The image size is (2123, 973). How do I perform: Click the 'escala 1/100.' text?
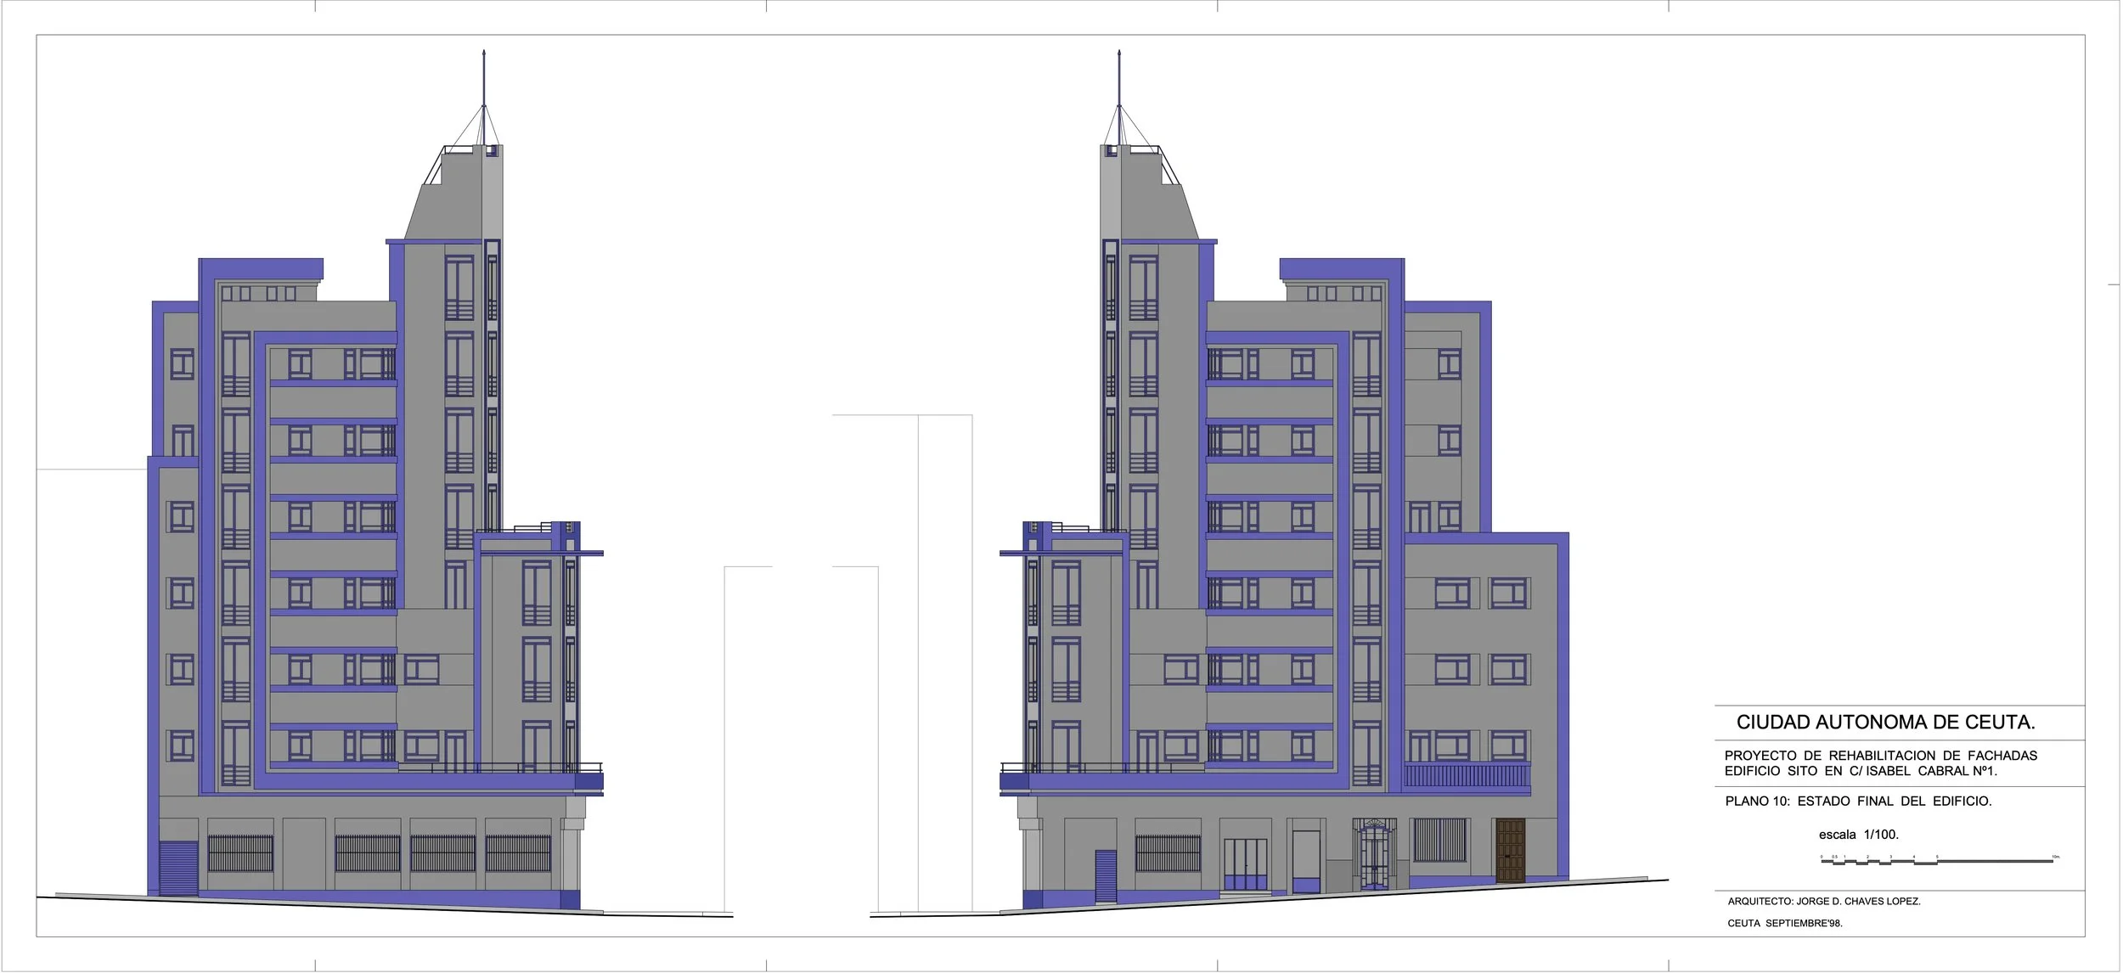tap(1858, 835)
